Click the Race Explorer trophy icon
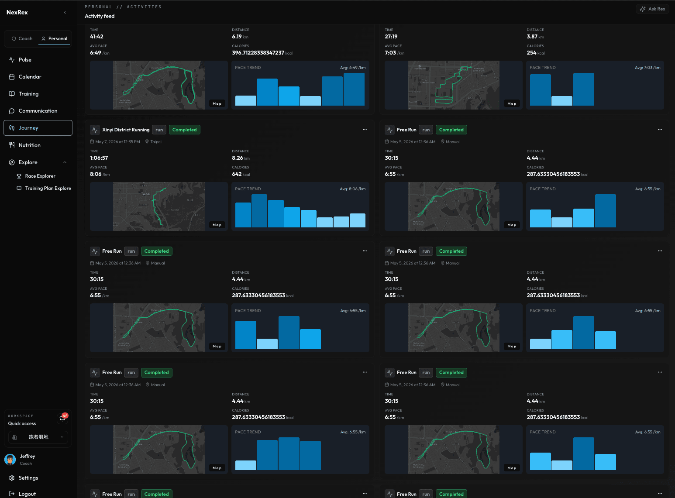This screenshot has height=498, width=675. 19,176
